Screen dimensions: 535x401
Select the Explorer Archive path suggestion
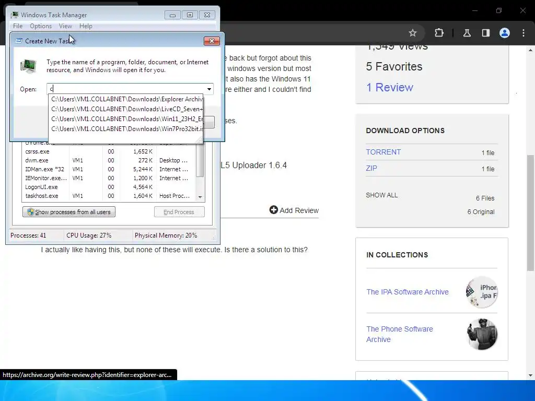126,99
